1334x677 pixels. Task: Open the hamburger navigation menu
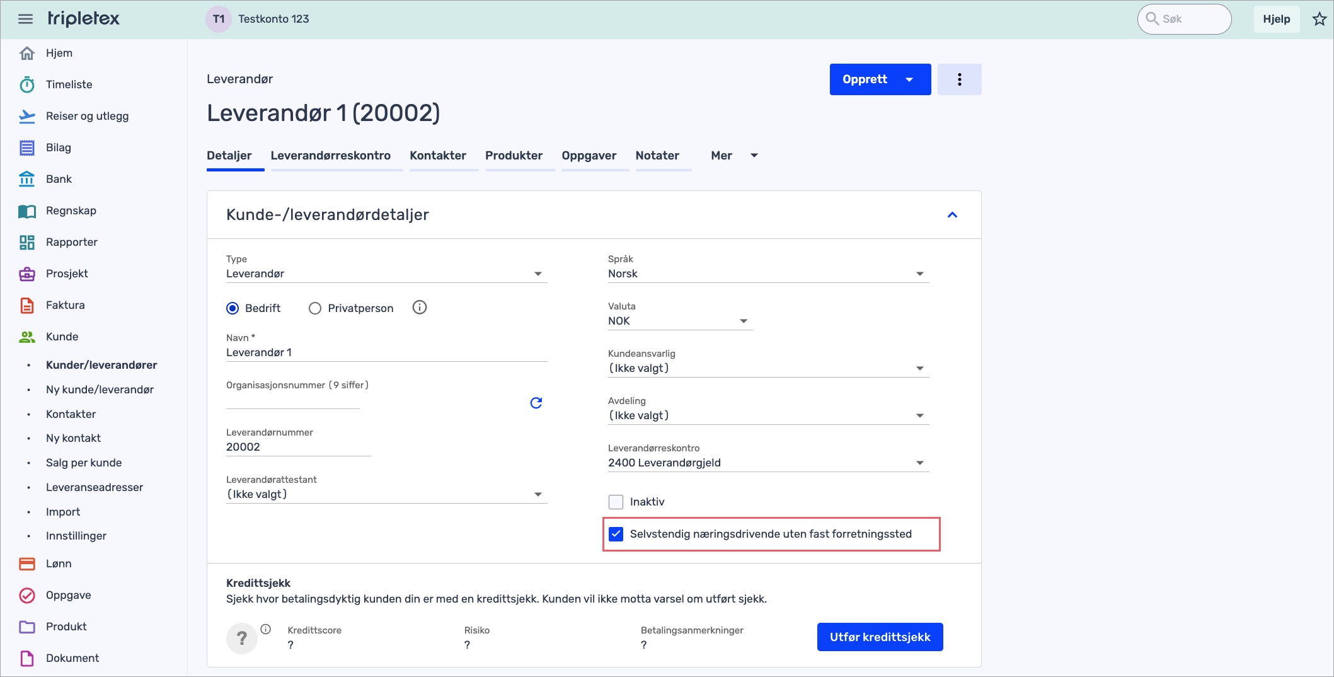[x=25, y=19]
